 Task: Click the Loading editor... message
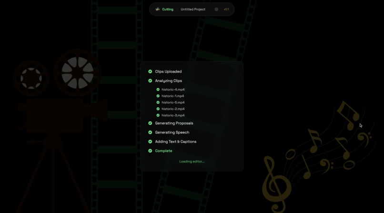click(192, 162)
